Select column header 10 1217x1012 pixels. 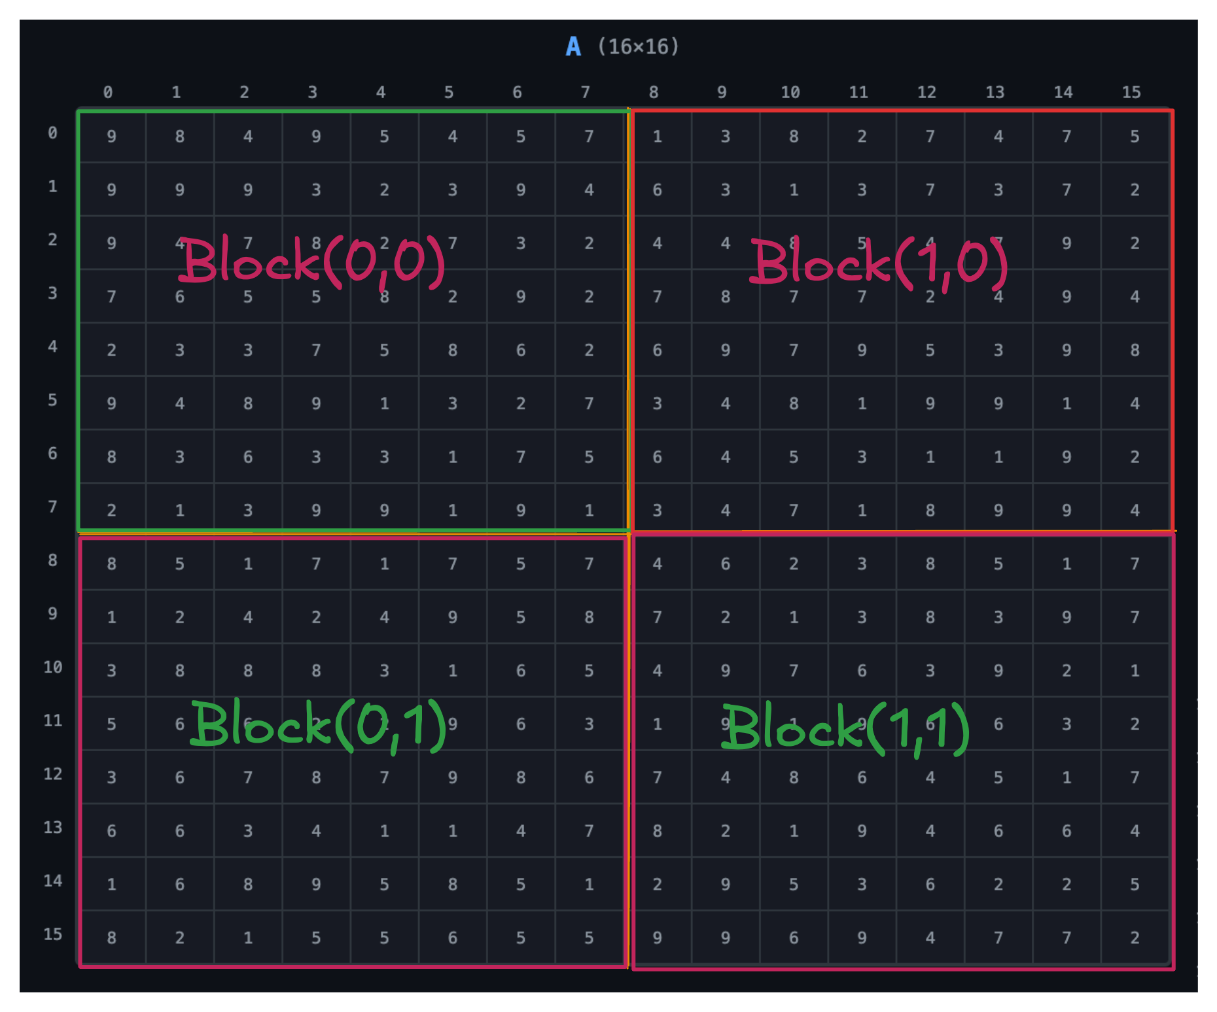[790, 92]
